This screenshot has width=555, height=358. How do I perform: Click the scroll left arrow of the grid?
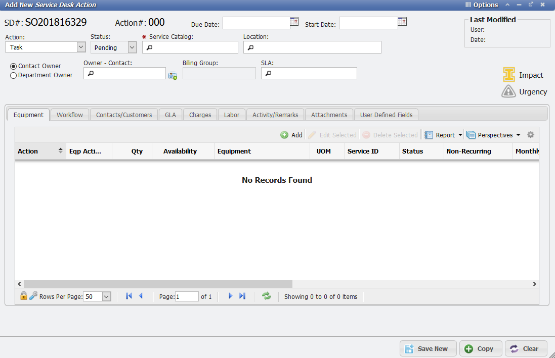pyautogui.click(x=19, y=284)
